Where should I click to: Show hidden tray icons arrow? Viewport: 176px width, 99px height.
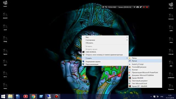click(x=151, y=97)
